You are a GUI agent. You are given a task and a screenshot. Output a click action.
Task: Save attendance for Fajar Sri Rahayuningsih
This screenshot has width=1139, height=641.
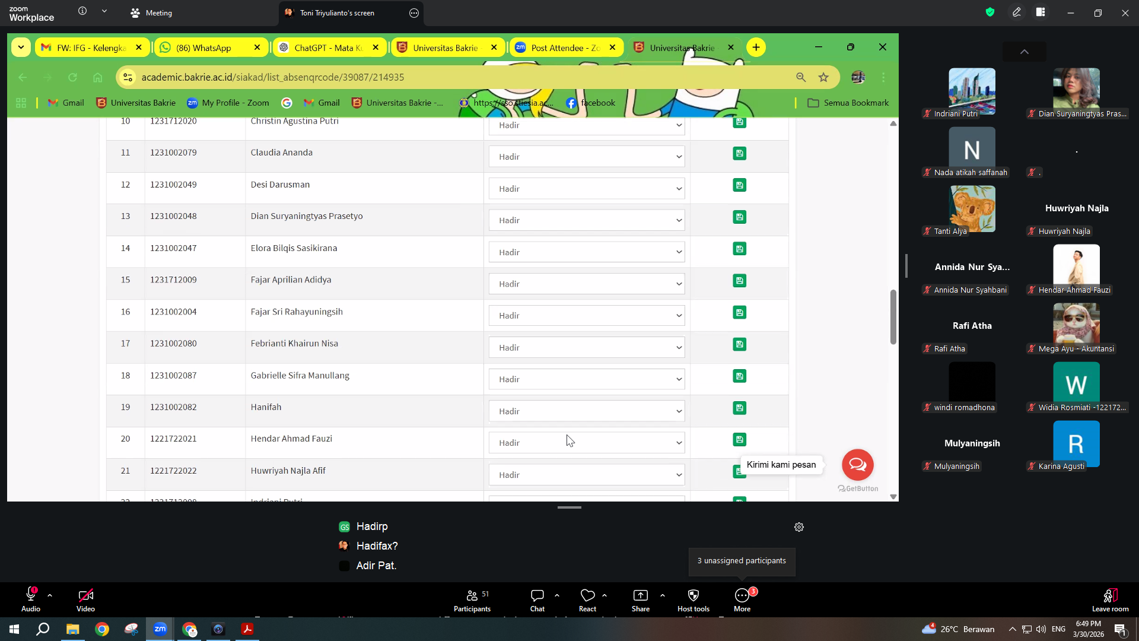point(739,313)
